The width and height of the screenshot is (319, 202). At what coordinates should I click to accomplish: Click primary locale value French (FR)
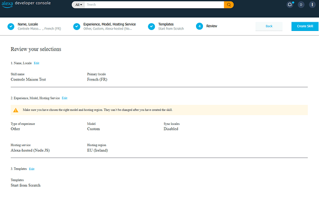(x=97, y=80)
